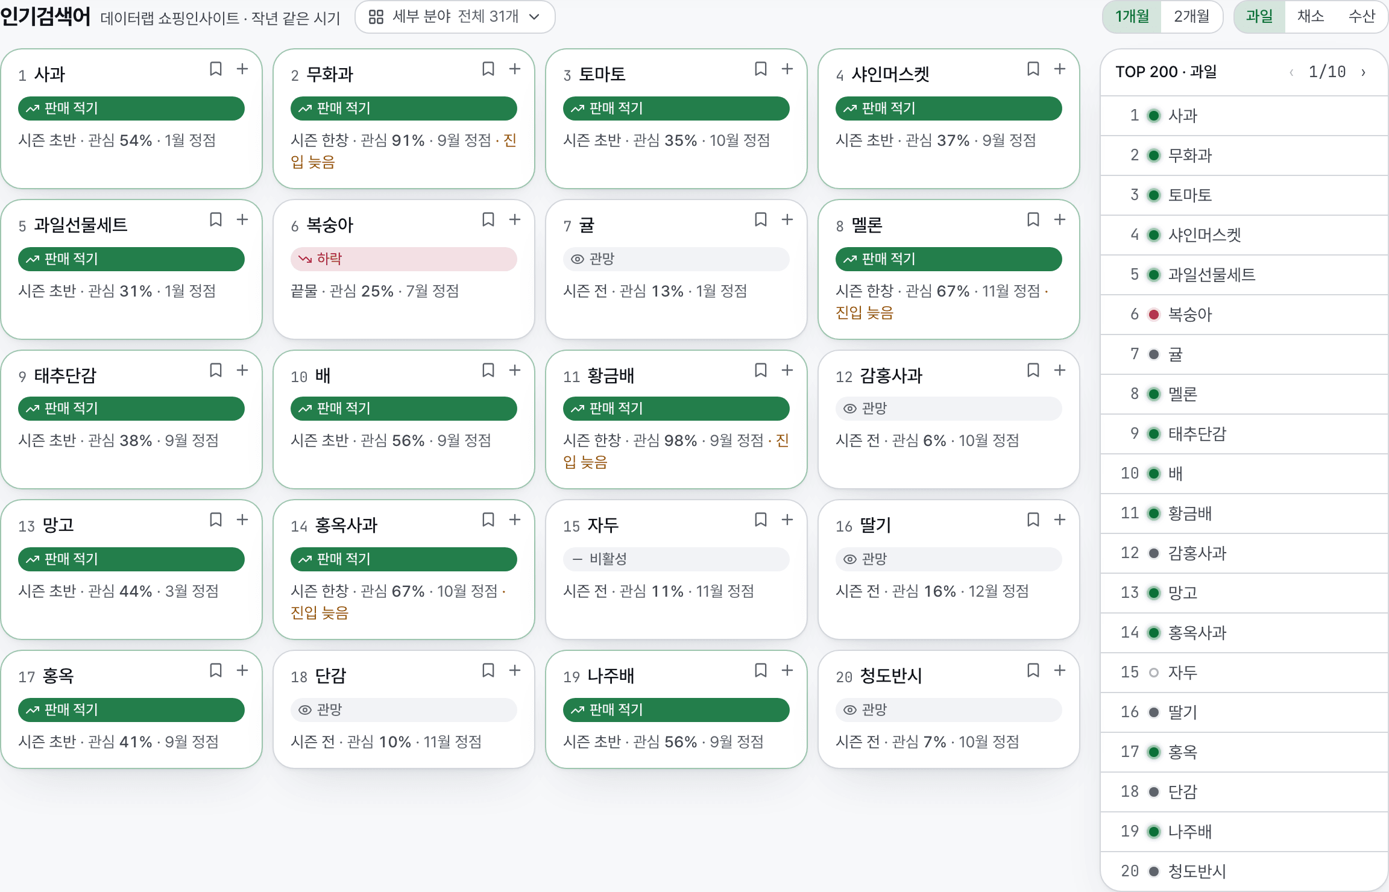
Task: Click the 1/10 page indicator
Action: (1327, 72)
